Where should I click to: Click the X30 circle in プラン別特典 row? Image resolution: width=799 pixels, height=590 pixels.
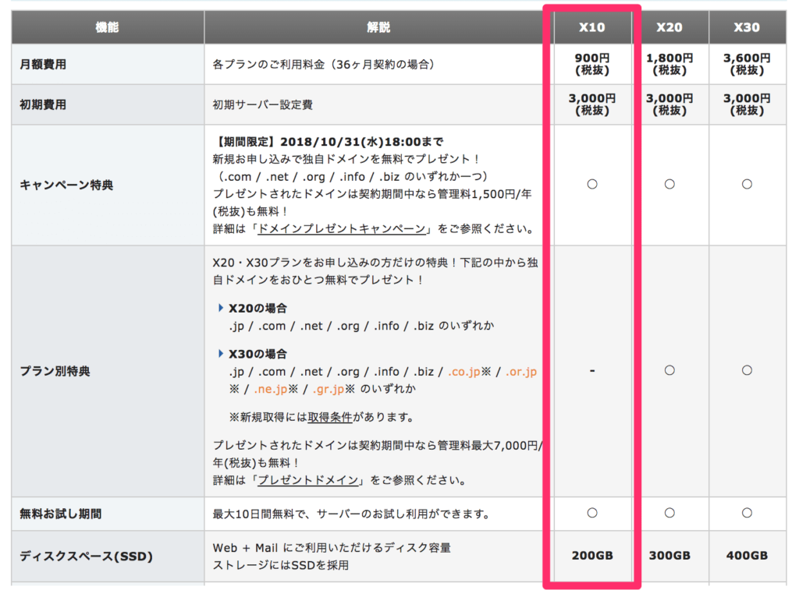(x=747, y=370)
